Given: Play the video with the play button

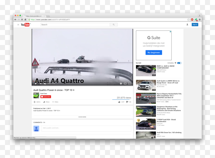Looking at the screenshot, I should pyautogui.click(x=36, y=83).
